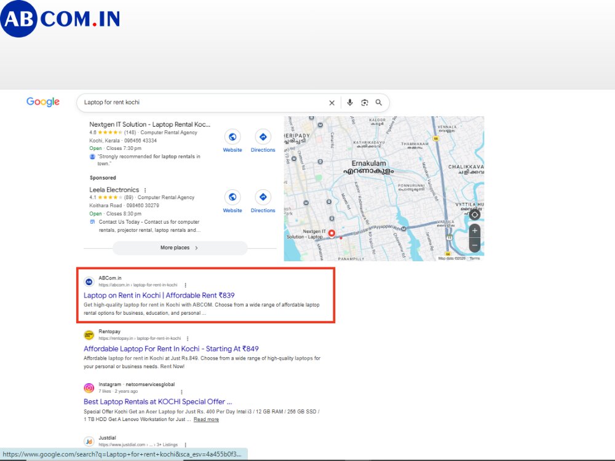615x461 pixels.
Task: Zoom out on the map with minus
Action: click(475, 245)
